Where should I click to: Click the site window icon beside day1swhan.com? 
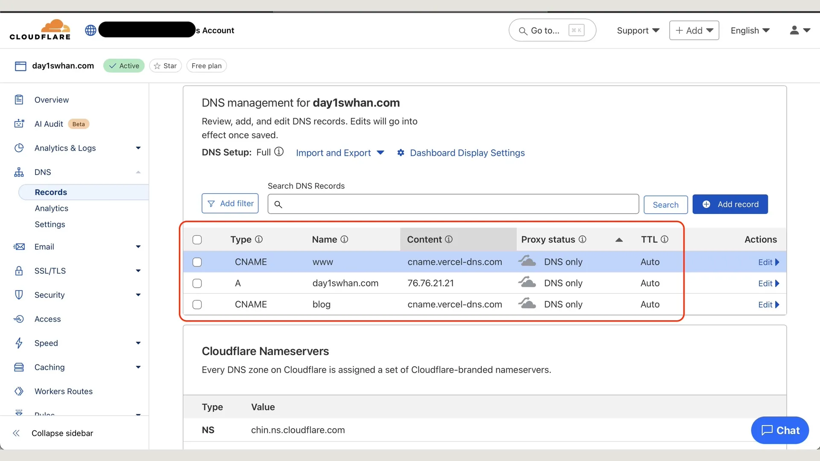point(20,66)
